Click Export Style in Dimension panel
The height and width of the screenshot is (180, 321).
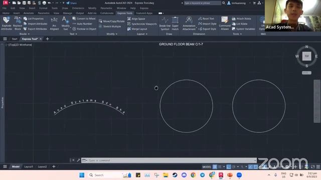[x=207, y=29]
